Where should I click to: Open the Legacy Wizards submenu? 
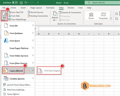coord(18,70)
